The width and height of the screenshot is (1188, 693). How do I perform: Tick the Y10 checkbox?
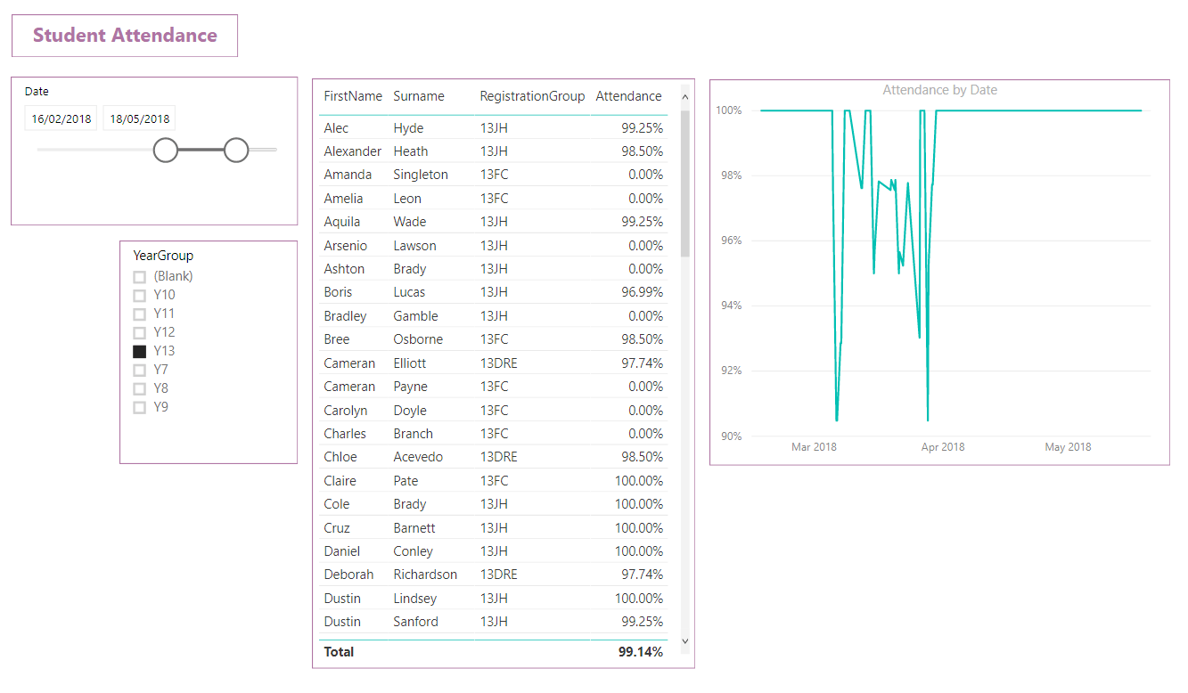click(139, 296)
